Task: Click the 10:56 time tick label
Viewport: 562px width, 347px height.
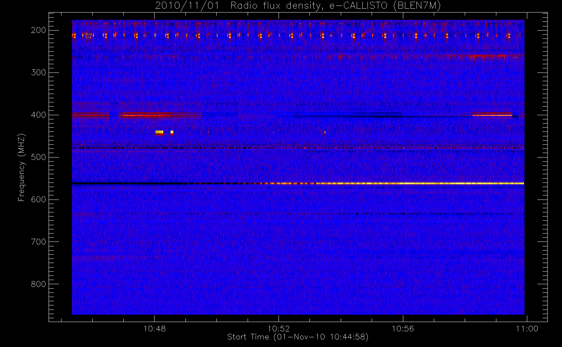Action: (403, 329)
